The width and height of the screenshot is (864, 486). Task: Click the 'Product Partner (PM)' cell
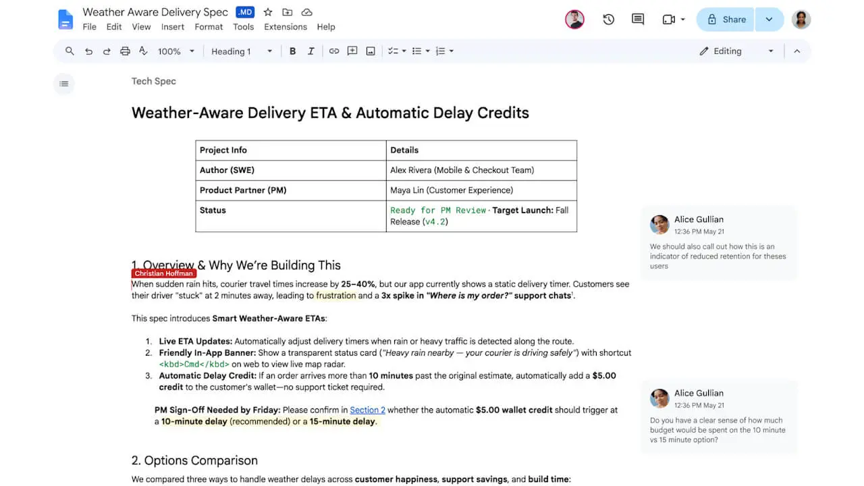(x=291, y=190)
